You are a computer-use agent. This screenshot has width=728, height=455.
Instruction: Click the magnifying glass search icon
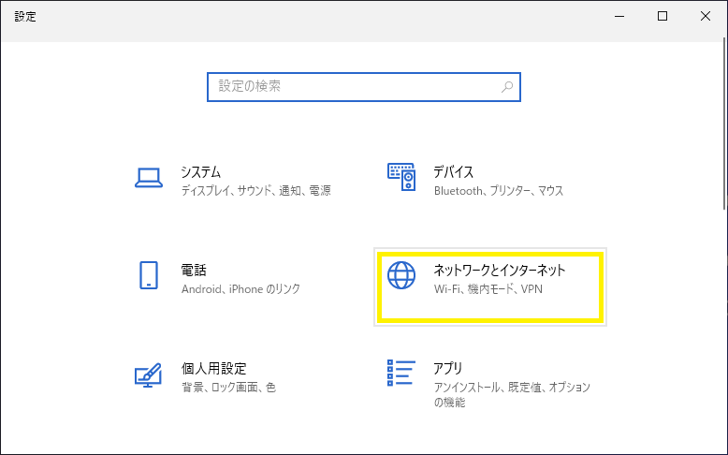point(507,87)
